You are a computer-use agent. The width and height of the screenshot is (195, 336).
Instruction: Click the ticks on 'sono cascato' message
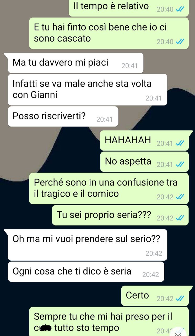[x=180, y=41]
